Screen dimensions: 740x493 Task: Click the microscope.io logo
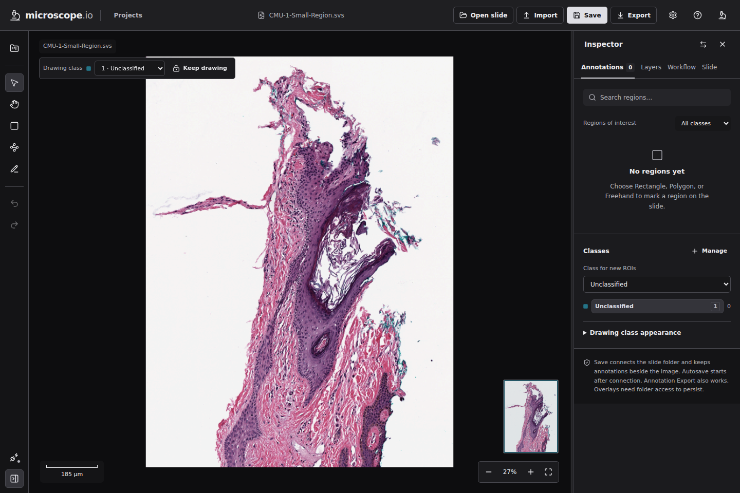pyautogui.click(x=52, y=15)
